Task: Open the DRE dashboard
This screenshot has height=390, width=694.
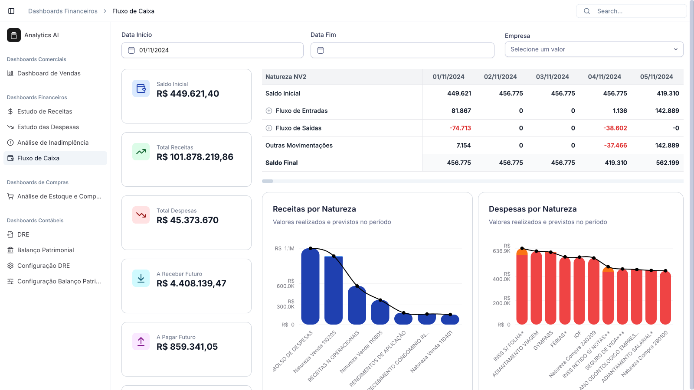Action: [23, 234]
